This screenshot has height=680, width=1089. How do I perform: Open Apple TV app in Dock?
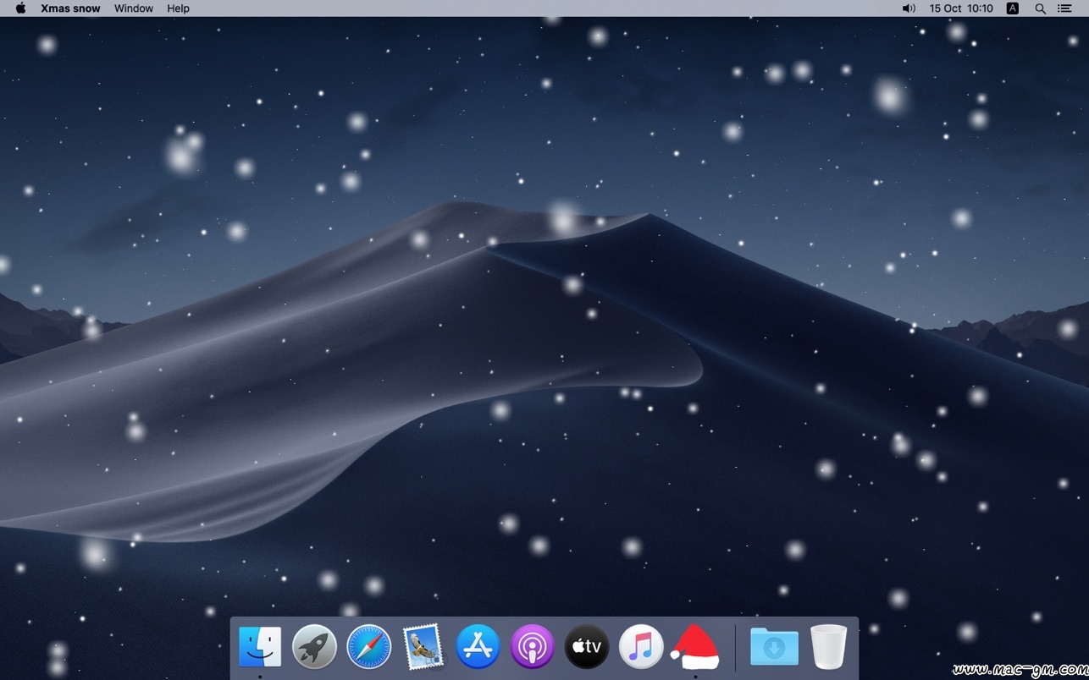[x=587, y=647]
